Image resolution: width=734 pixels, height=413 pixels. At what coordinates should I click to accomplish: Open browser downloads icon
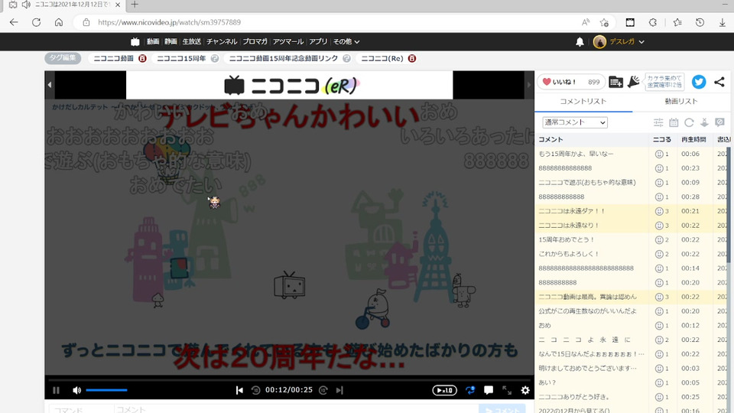pyautogui.click(x=723, y=22)
